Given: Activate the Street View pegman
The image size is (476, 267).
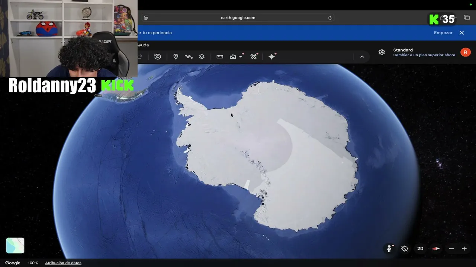Looking at the screenshot, I should [389, 248].
